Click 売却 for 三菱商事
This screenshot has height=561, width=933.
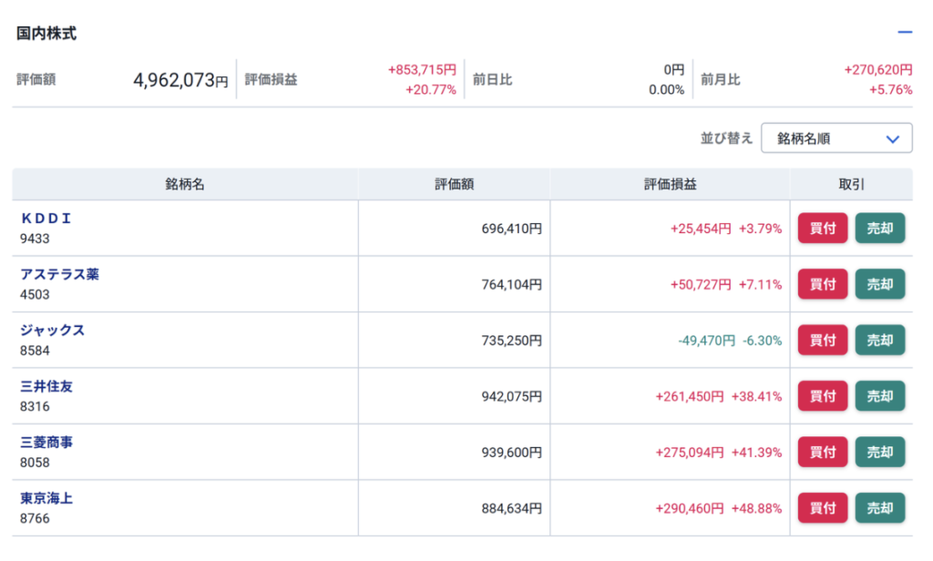click(879, 452)
